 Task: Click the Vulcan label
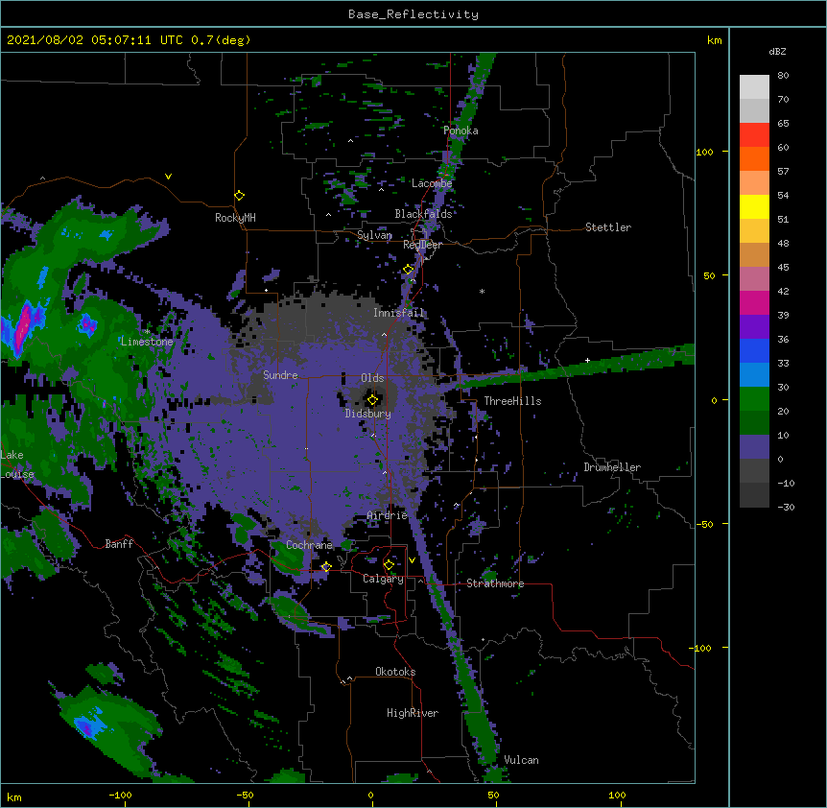521,760
